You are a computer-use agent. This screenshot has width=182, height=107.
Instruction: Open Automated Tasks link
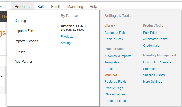click(x=155, y=39)
